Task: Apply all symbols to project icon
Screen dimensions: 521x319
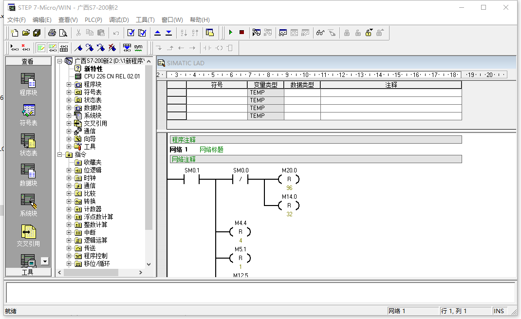Action: (x=127, y=48)
